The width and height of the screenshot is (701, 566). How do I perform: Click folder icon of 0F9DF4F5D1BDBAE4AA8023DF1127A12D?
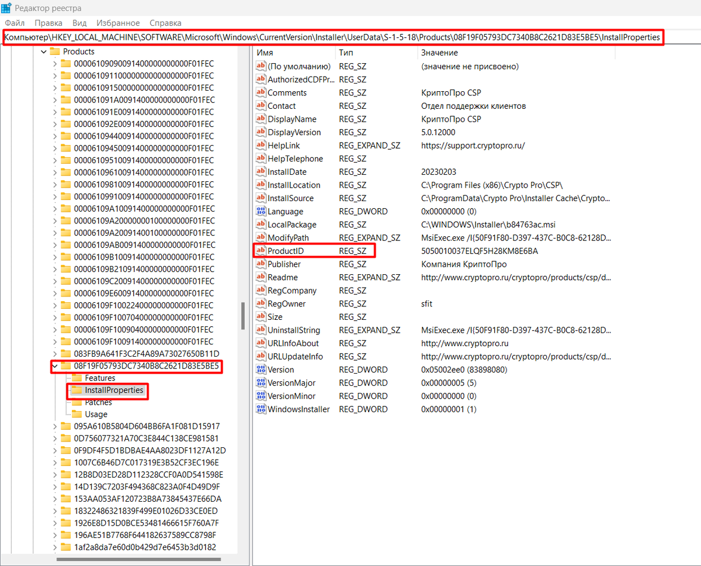[66, 451]
